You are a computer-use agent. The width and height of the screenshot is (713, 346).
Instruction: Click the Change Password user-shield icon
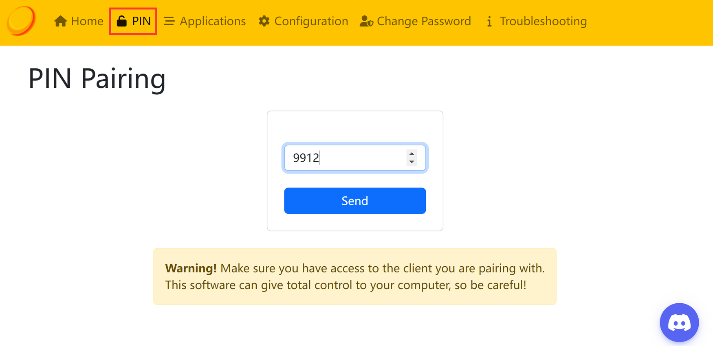(x=366, y=21)
